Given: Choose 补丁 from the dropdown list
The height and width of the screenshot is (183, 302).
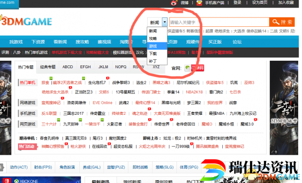Looking at the screenshot, I should point(157,61).
